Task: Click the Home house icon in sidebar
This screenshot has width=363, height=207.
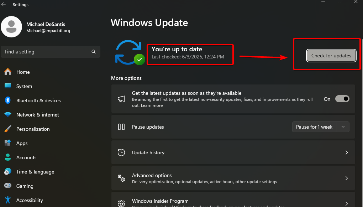Action: pyautogui.click(x=8, y=72)
